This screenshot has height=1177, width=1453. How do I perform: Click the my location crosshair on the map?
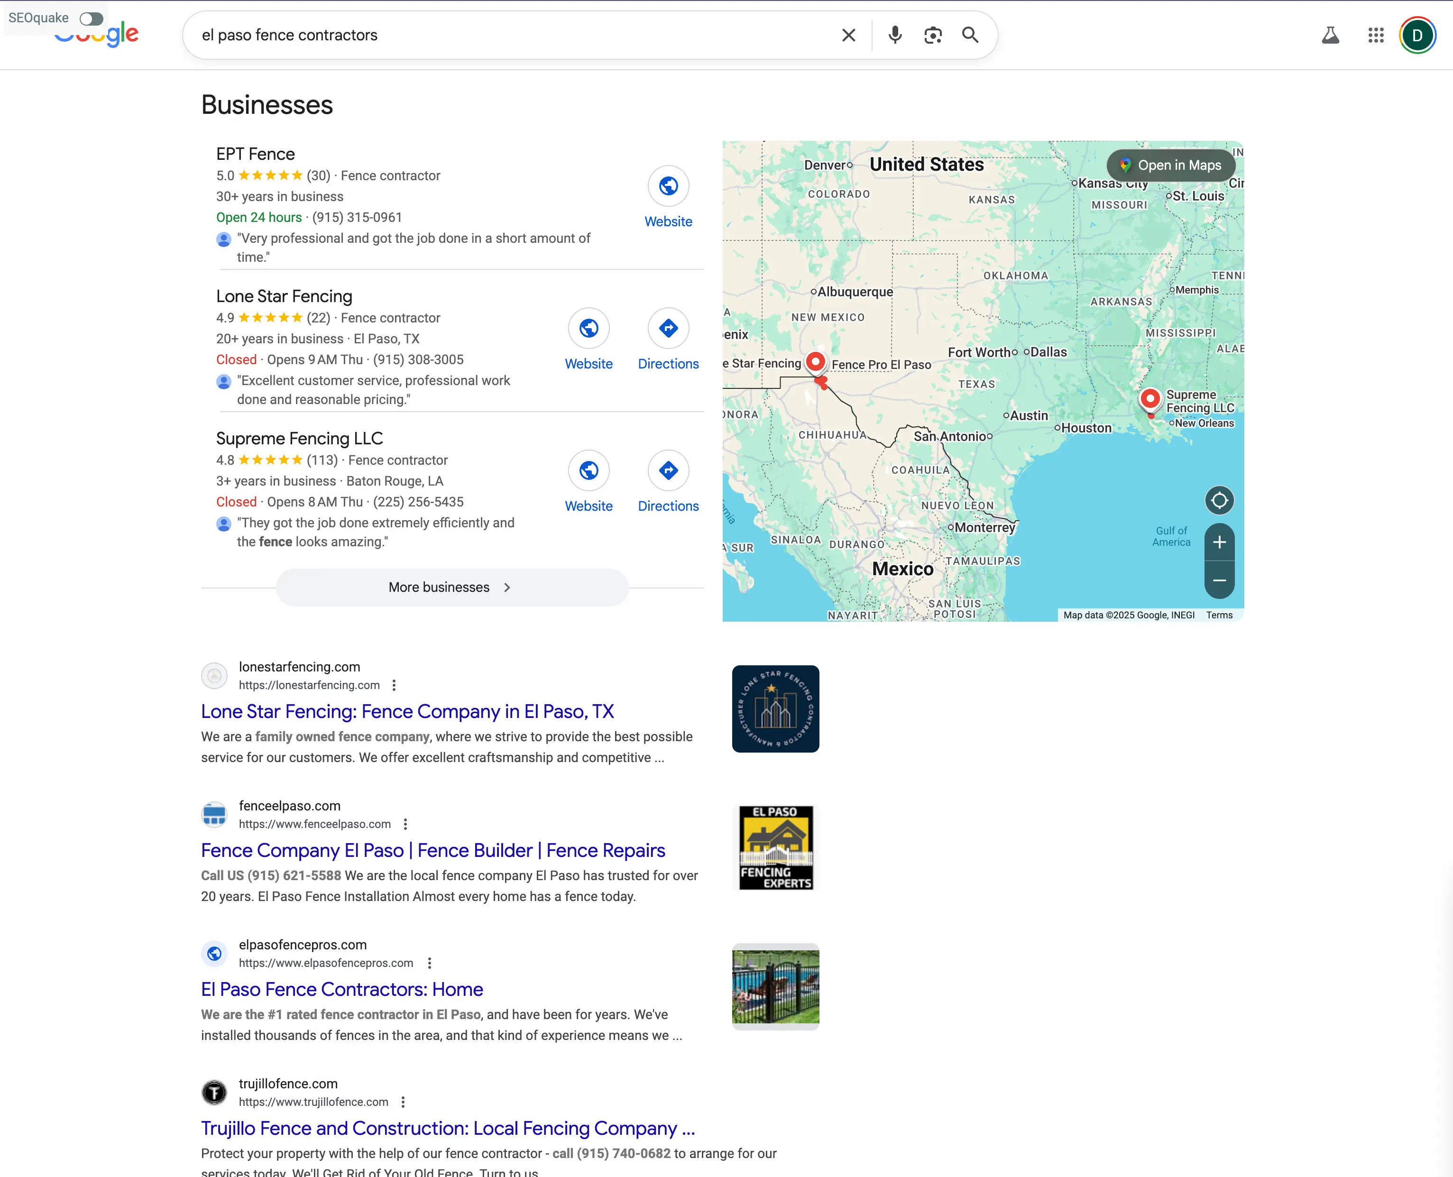[x=1219, y=500]
